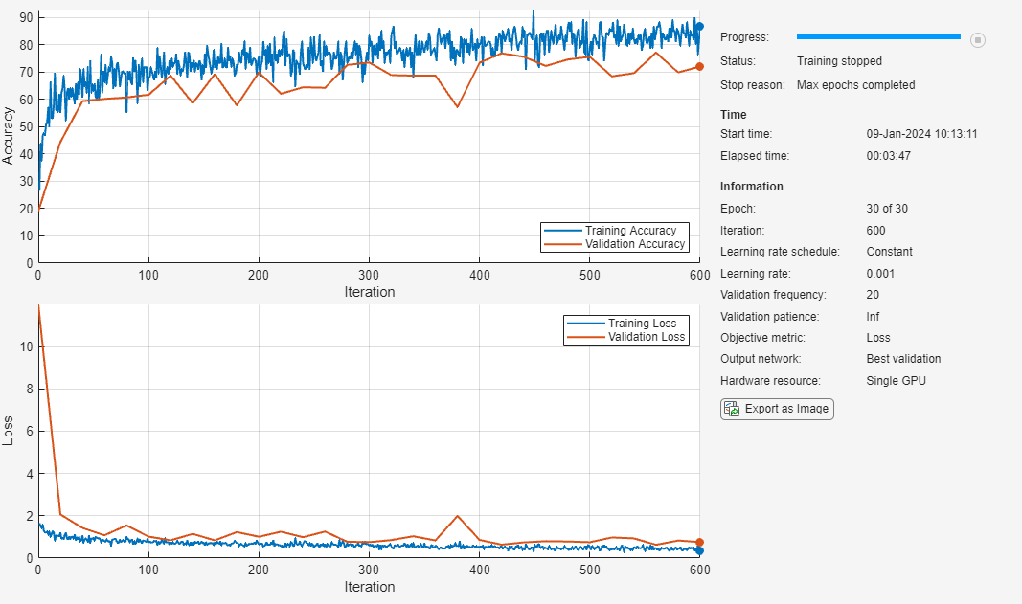Click the stop training button icon
The image size is (1022, 604).
(x=977, y=39)
